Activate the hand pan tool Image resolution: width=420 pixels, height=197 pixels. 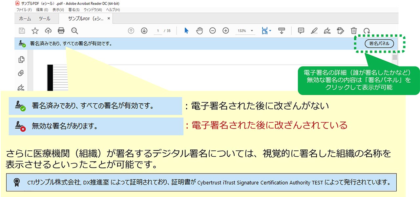(199, 31)
